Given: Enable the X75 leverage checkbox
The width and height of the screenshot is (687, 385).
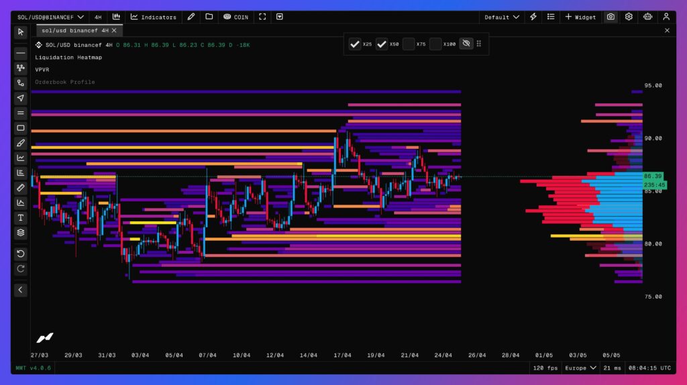Looking at the screenshot, I should pos(409,44).
